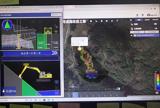Screen dimensions: 160x108
Task: Zoom in with the plus button
Action: 57,82
